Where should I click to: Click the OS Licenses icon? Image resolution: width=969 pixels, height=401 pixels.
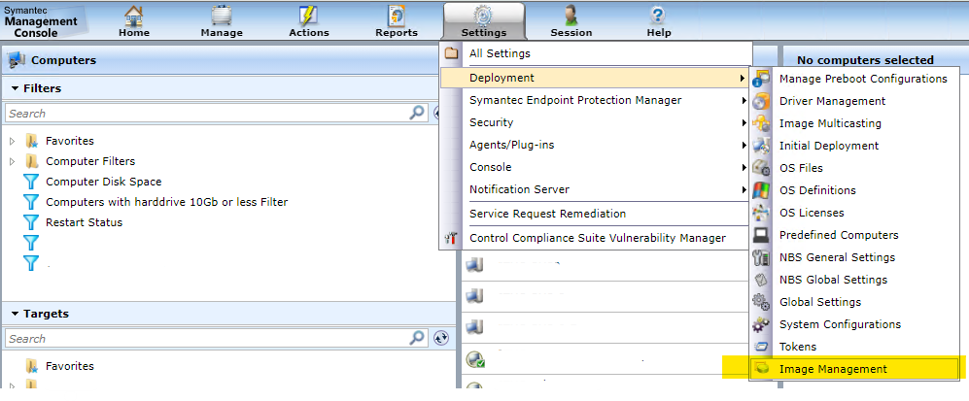pos(761,213)
